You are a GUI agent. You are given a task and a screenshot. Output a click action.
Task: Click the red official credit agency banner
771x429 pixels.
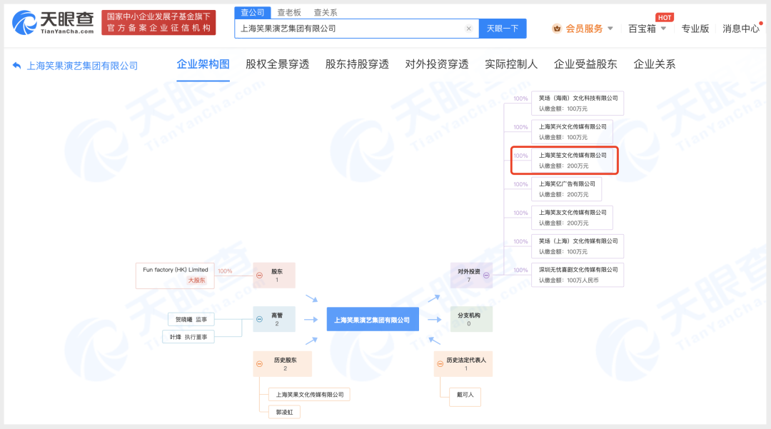tap(158, 23)
